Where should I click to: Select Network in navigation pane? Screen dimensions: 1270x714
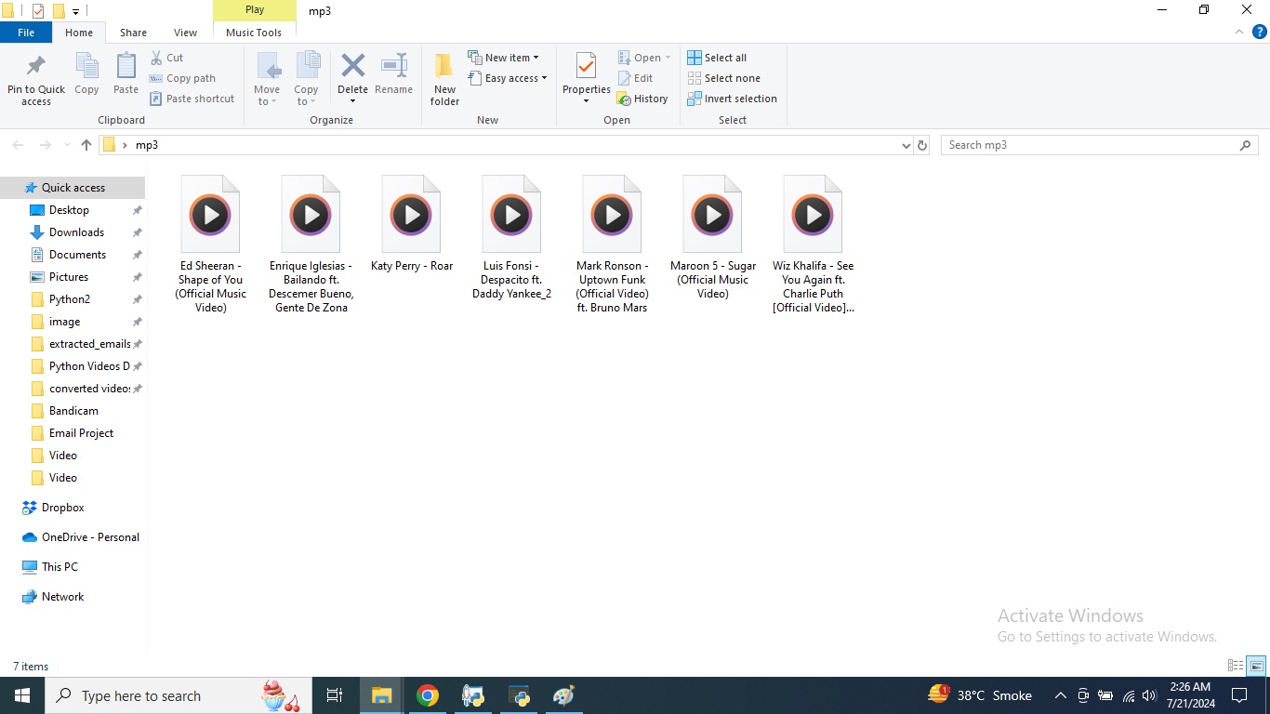(x=62, y=597)
